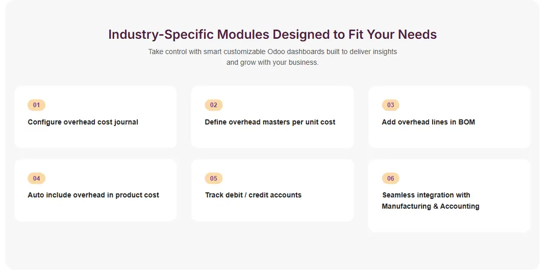Click the 'Industry-Specific Modules' main heading

pyautogui.click(x=272, y=34)
